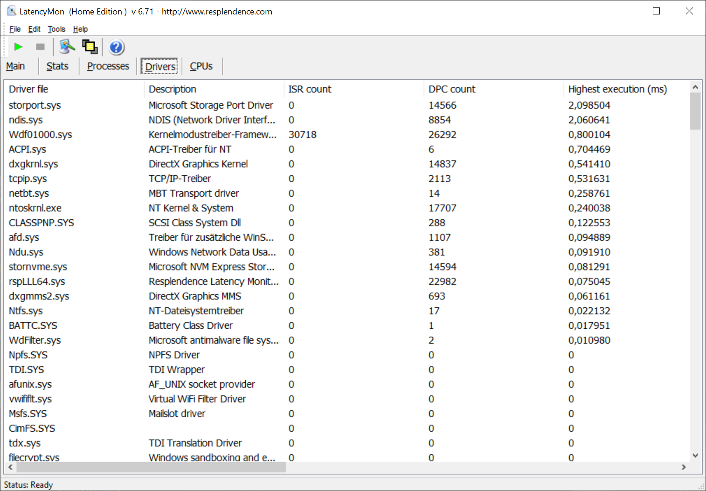Show the Main tab
This screenshot has width=706, height=491.
(x=15, y=66)
